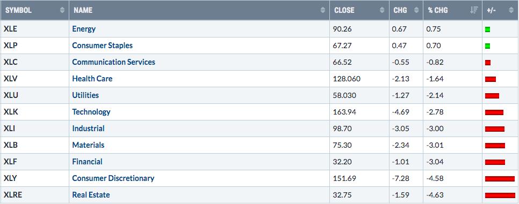Click Real Estate red change bar
Image resolution: width=519 pixels, height=204 pixels.
(500, 195)
